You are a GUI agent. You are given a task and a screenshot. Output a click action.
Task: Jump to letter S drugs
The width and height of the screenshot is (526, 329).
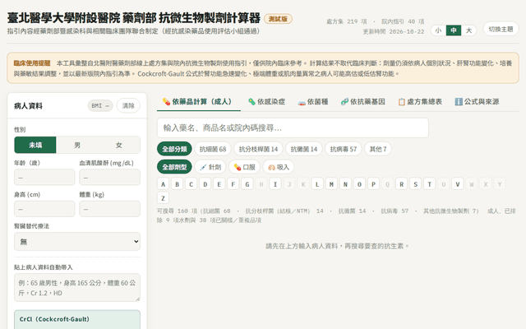point(415,184)
